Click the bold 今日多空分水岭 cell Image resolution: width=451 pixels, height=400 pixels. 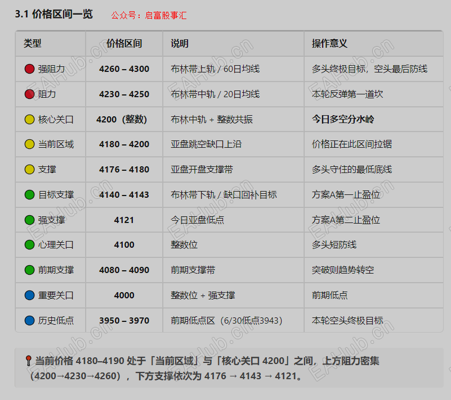click(x=343, y=119)
